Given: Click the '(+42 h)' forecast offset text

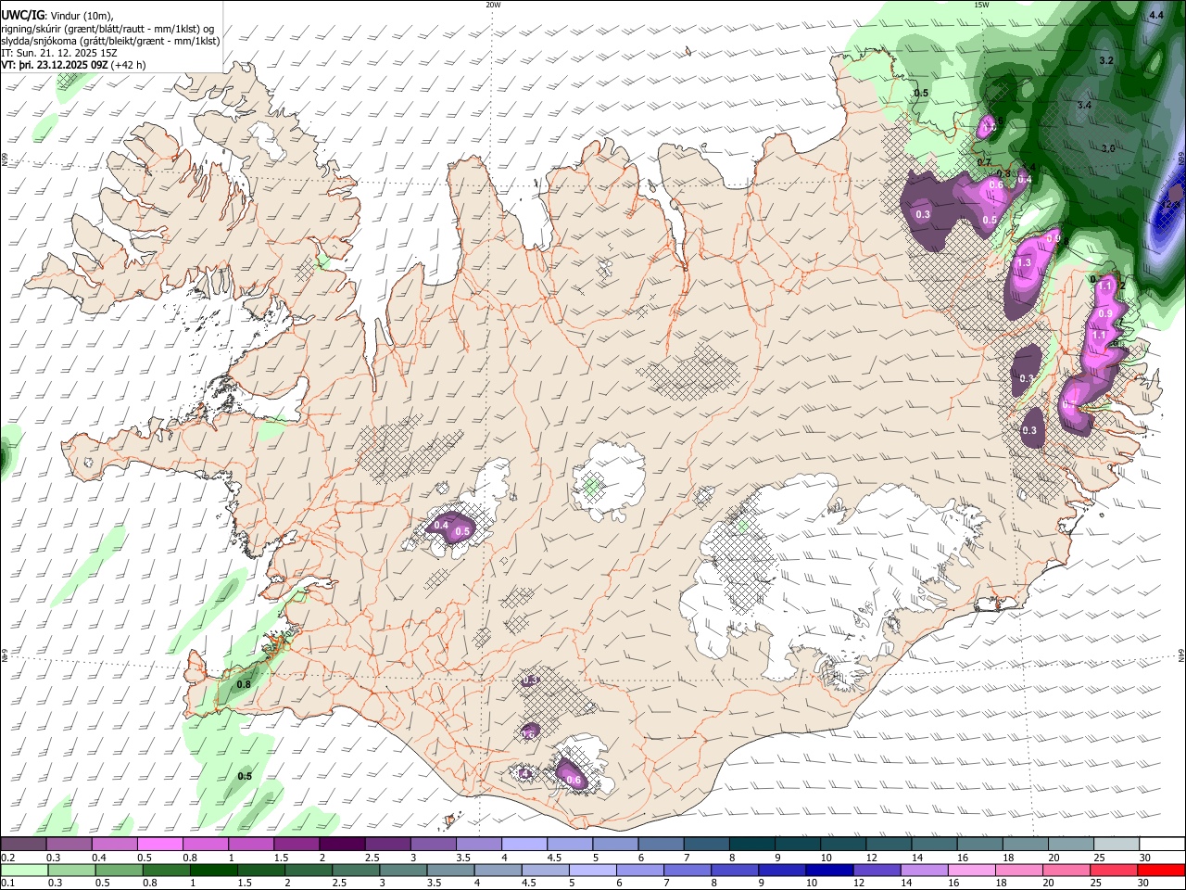Looking at the screenshot, I should (128, 65).
